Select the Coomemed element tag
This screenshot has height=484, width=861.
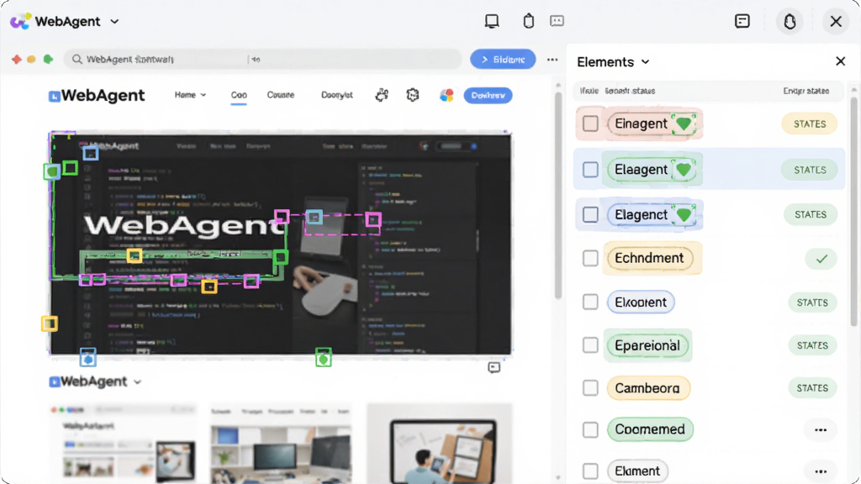tap(650, 429)
